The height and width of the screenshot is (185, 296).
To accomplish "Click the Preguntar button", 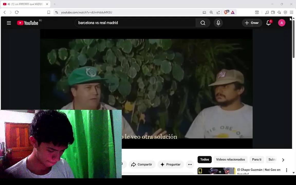I will coord(171,164).
